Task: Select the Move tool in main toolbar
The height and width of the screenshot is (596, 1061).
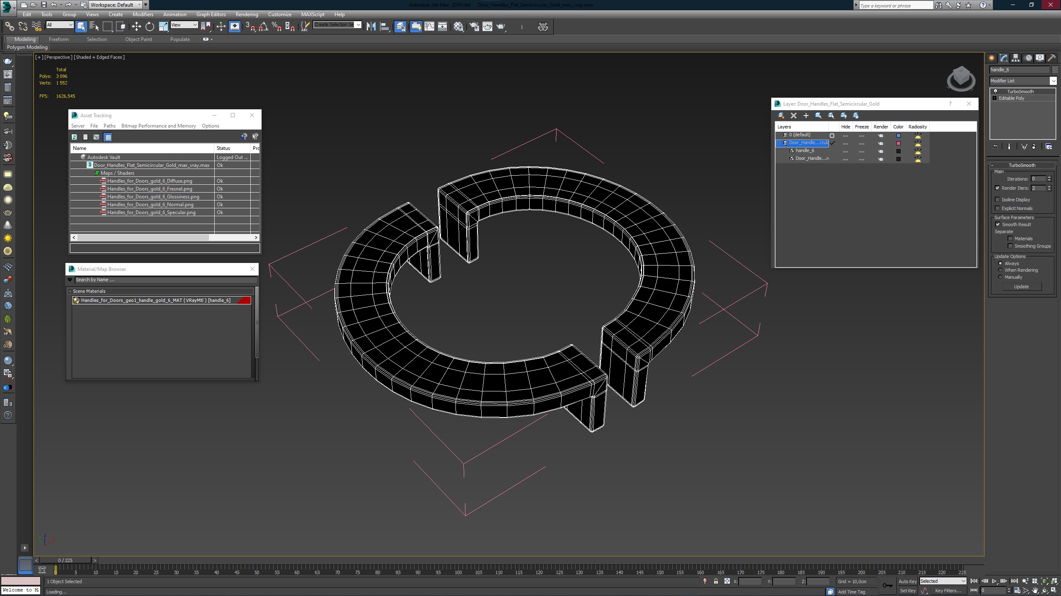Action: click(x=136, y=27)
